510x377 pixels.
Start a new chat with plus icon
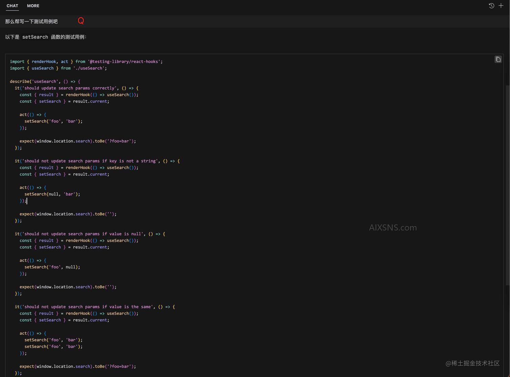(501, 6)
